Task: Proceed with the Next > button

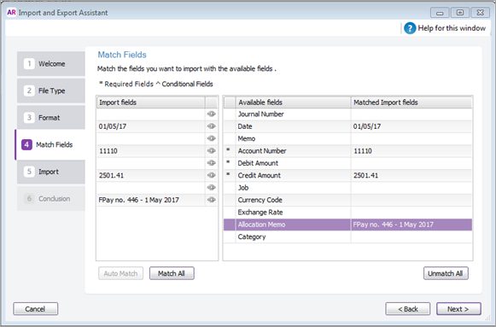Action: coord(458,309)
